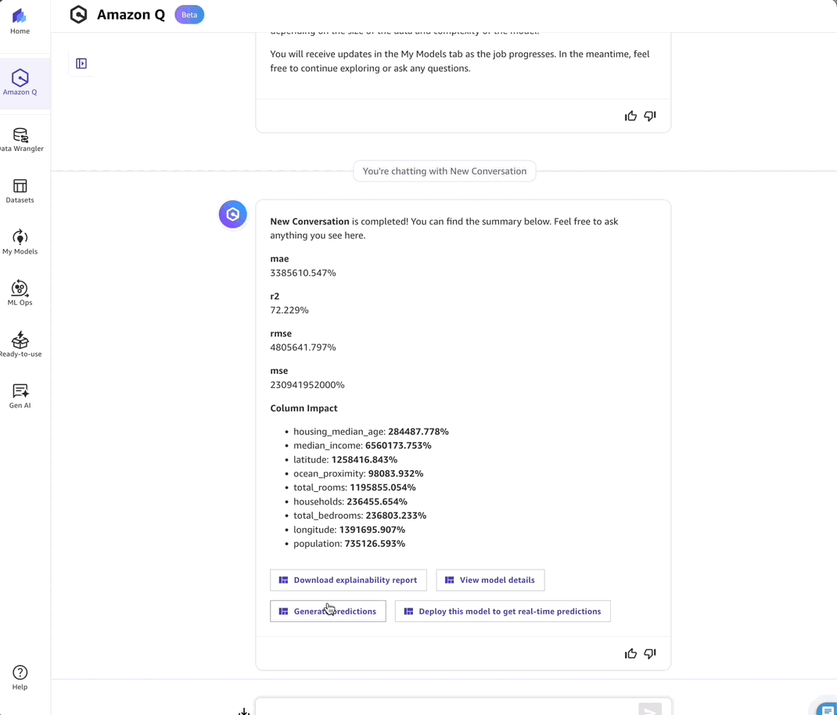Click the Amazon Q assistant avatar
This screenshot has width=837, height=715.
pyautogui.click(x=232, y=214)
